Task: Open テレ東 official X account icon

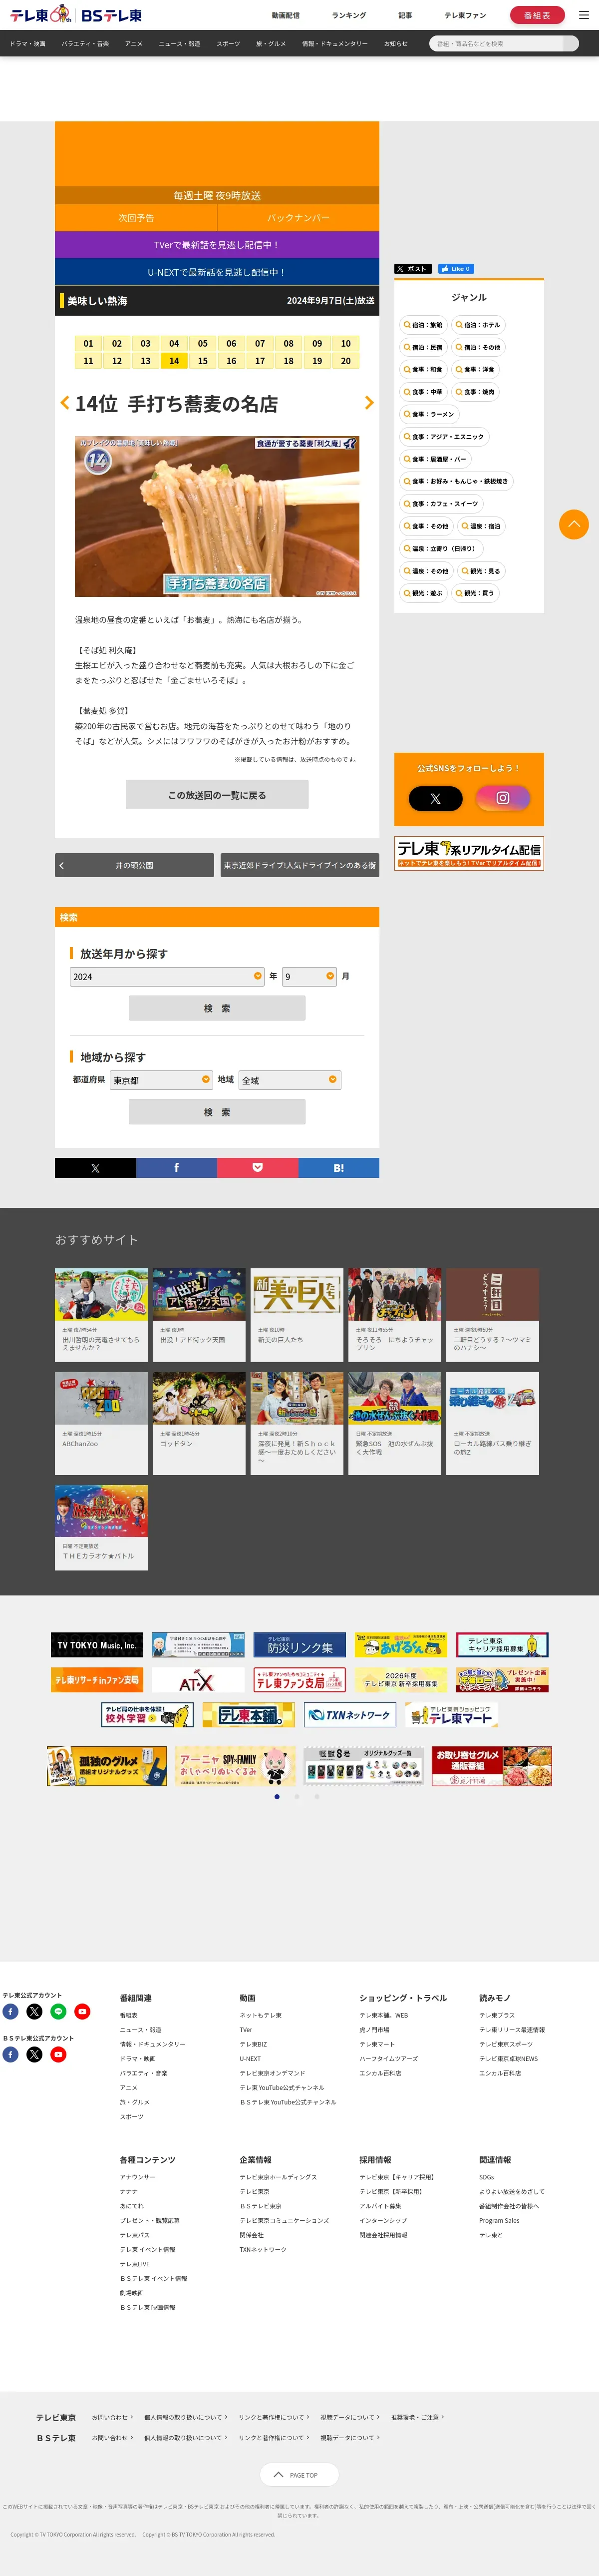Action: tap(34, 2012)
